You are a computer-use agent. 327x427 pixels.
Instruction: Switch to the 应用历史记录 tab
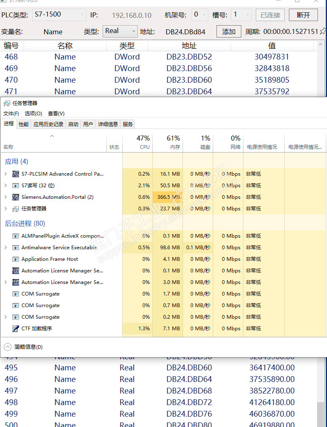pos(48,124)
